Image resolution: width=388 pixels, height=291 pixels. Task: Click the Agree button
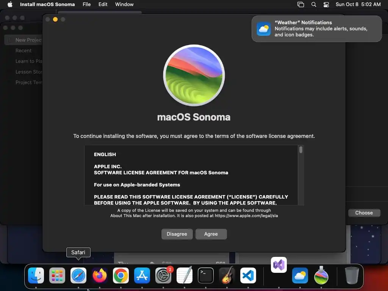[211, 234]
